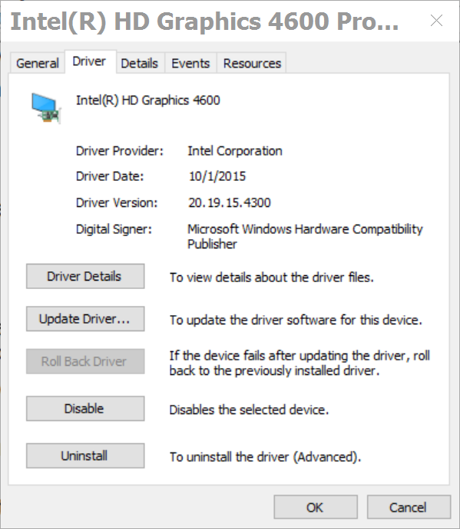Viewport: 460px width, 529px height.
Task: Click the Driver Date: label
Action: tap(110, 176)
